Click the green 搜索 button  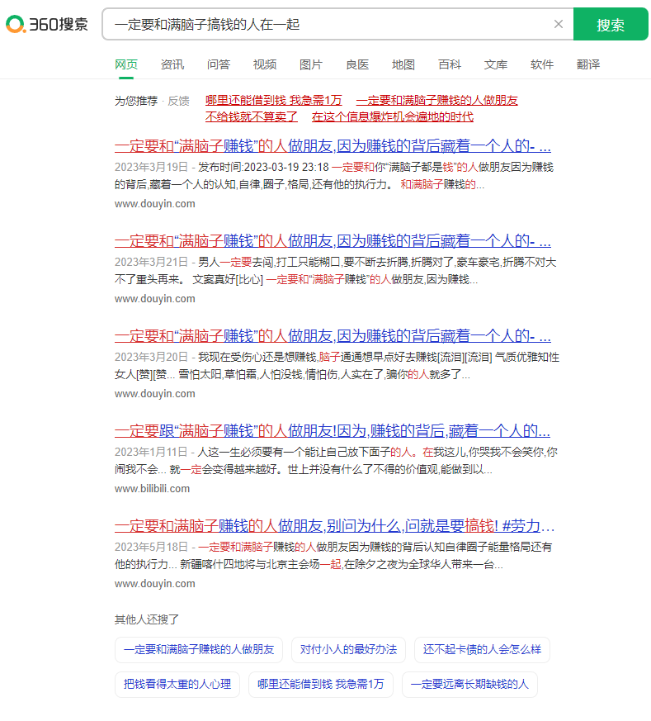point(611,25)
